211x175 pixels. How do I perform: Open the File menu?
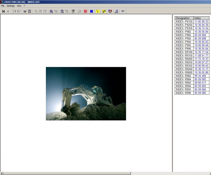click(2, 6)
